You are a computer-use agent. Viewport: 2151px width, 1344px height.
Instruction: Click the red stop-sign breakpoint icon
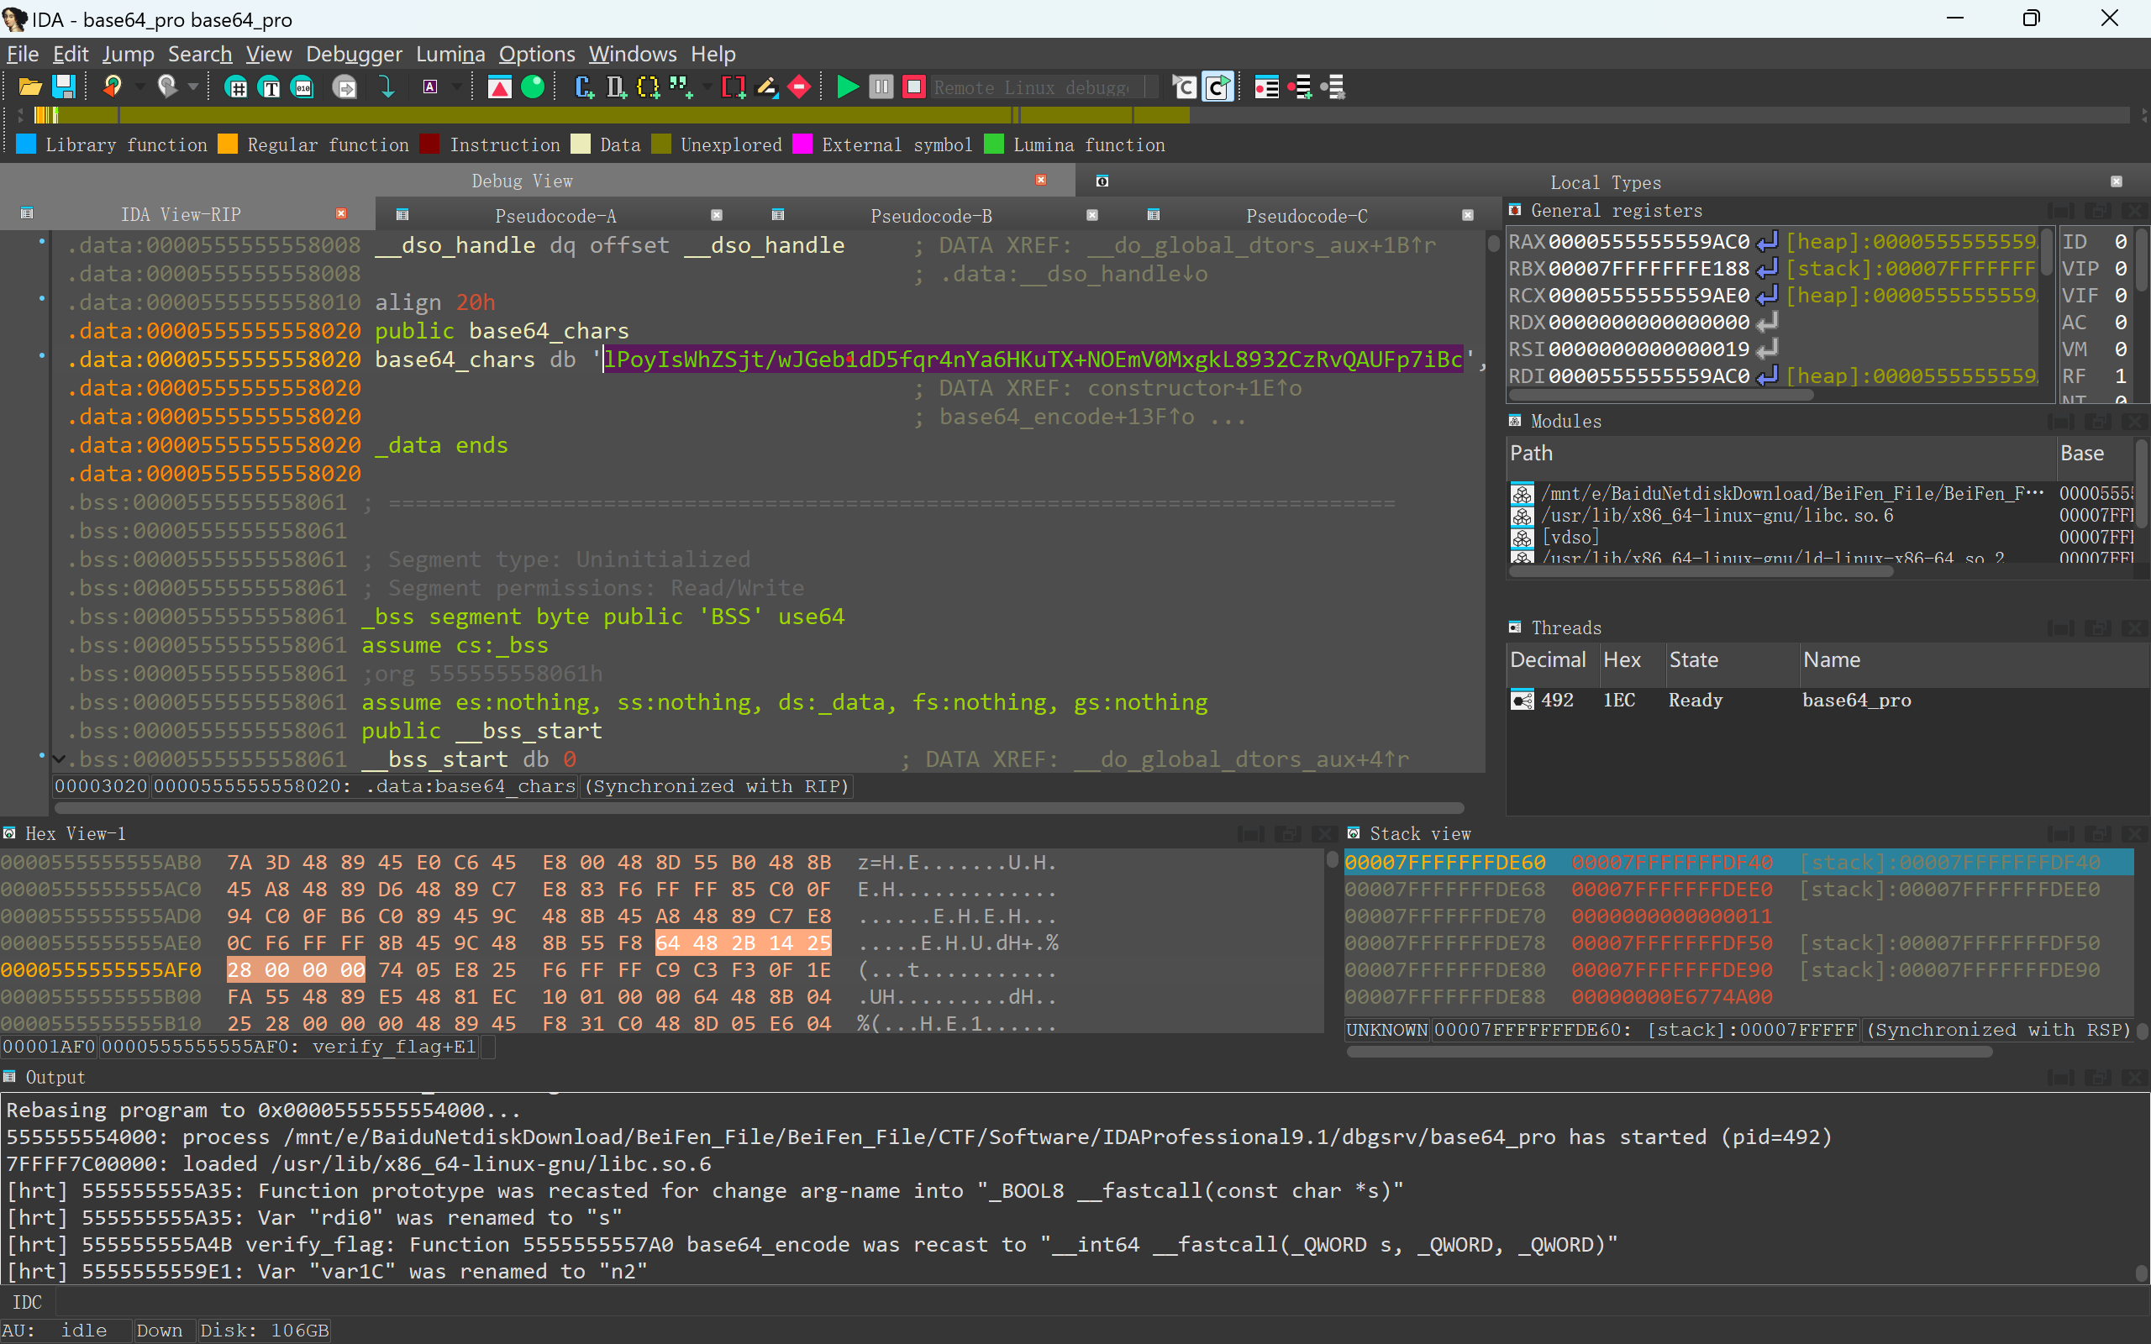(x=799, y=87)
